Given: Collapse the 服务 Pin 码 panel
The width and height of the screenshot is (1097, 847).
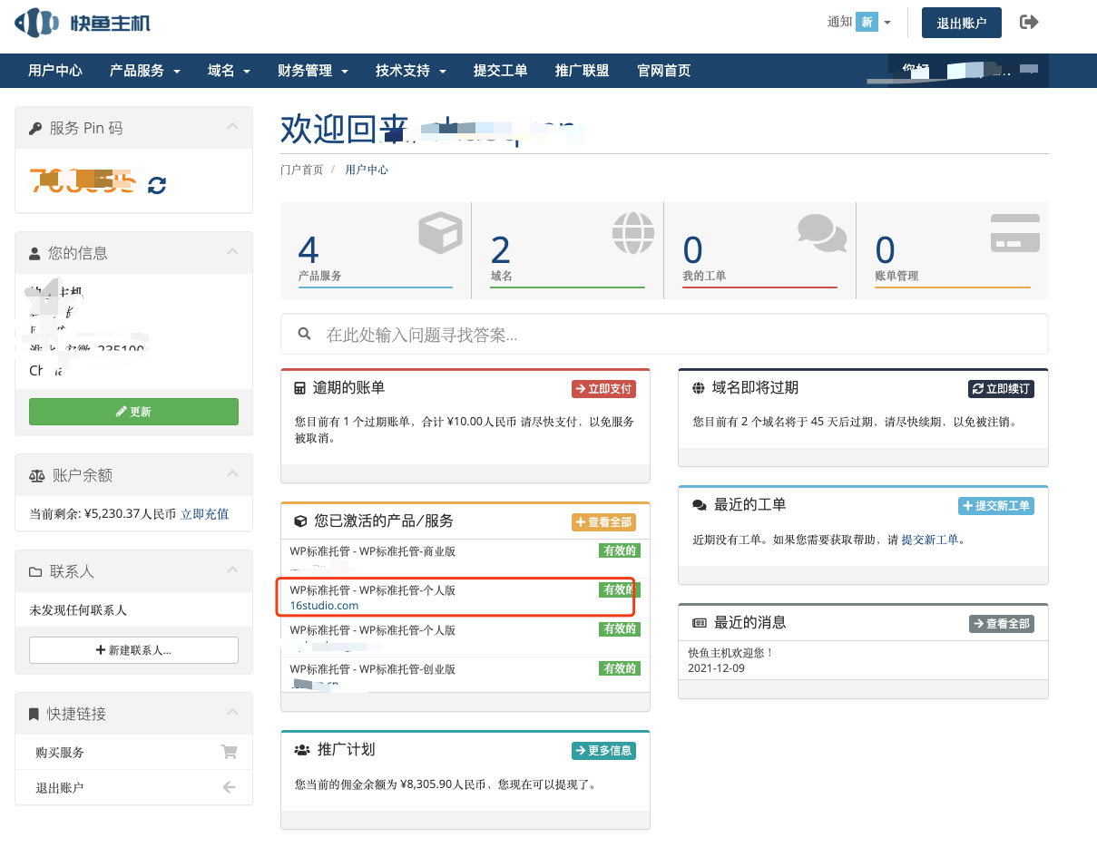Looking at the screenshot, I should pyautogui.click(x=233, y=128).
